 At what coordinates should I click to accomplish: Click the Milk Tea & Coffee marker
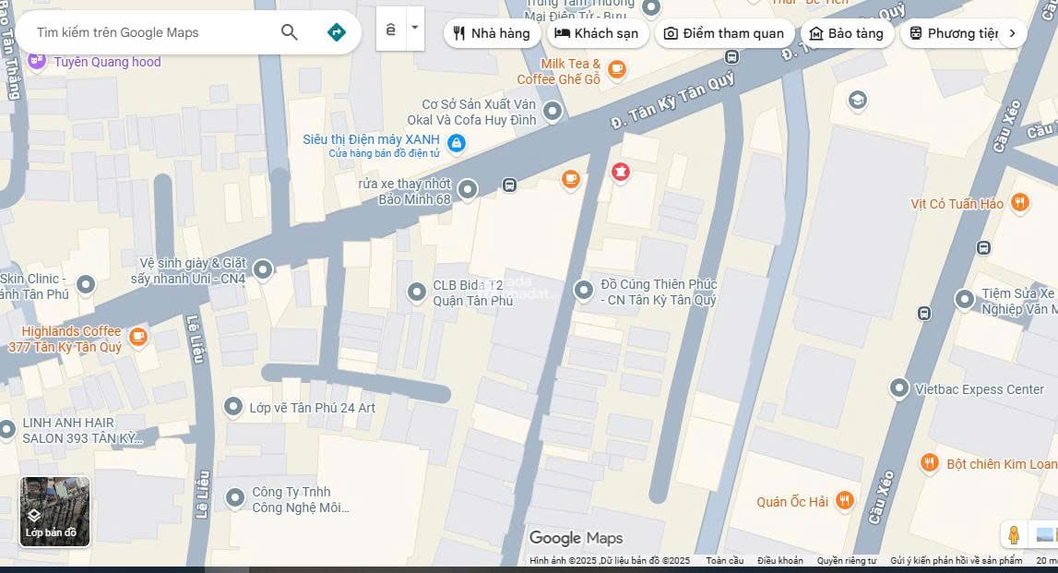point(615,69)
